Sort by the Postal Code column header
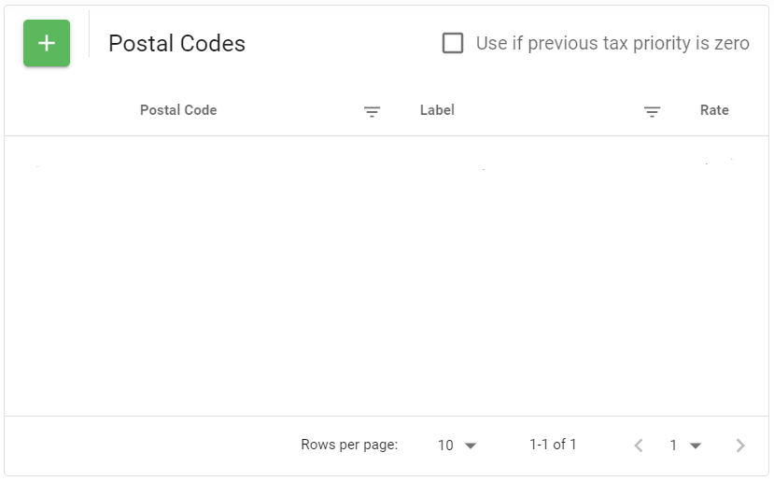 click(178, 109)
